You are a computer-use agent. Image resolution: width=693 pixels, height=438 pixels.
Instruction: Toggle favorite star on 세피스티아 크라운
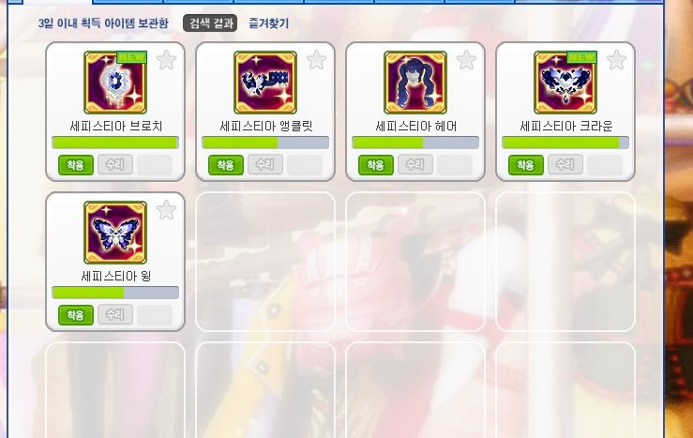pos(616,60)
